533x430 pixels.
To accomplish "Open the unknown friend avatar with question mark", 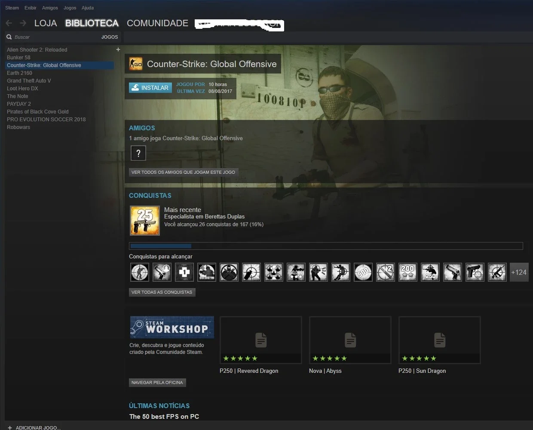I will point(138,153).
